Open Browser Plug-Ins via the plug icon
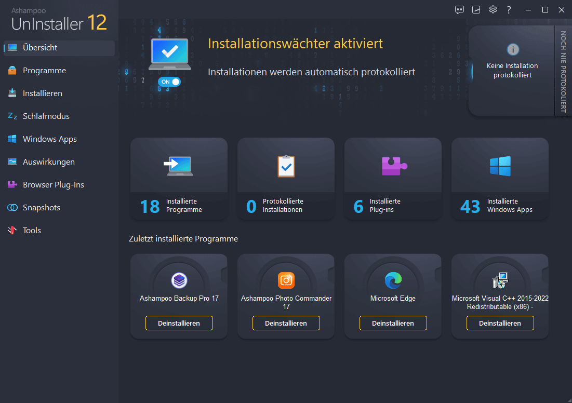Viewport: 572px width, 403px height. pos(11,184)
